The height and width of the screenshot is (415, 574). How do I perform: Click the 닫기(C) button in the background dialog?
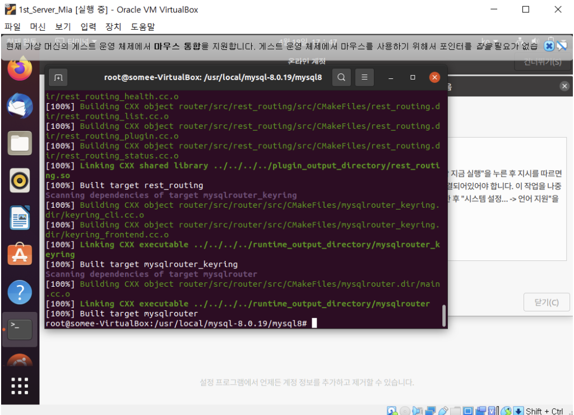coord(547,302)
